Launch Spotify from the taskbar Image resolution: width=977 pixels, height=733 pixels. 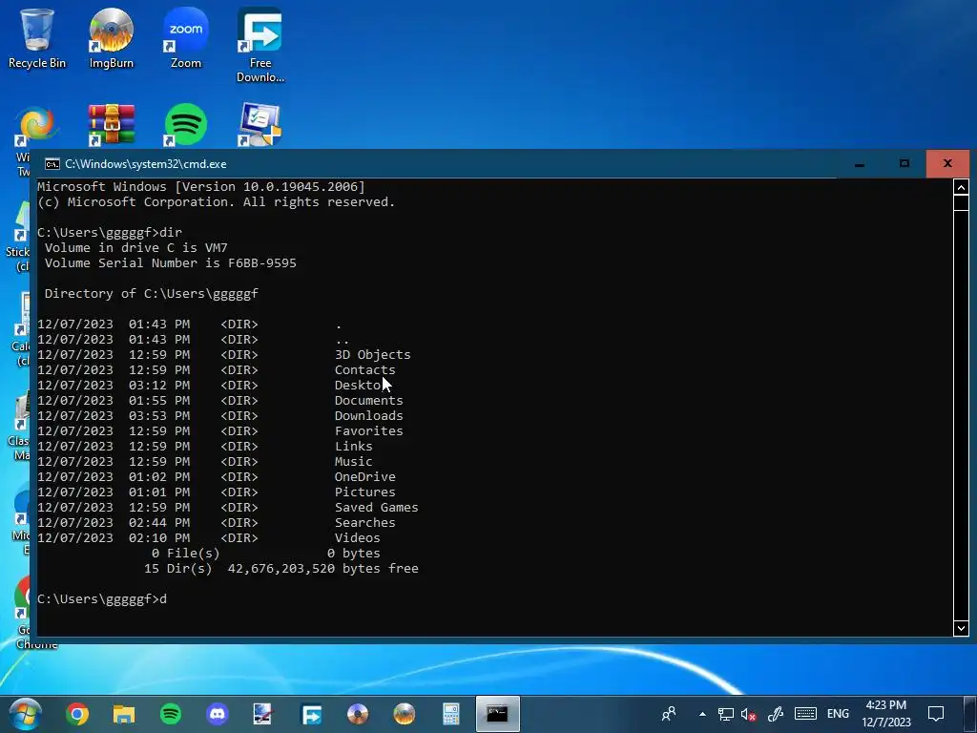click(x=171, y=714)
